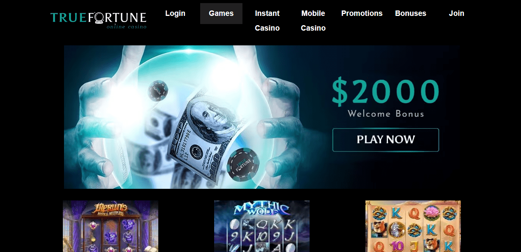Open the Mobile Casino section

(313, 21)
